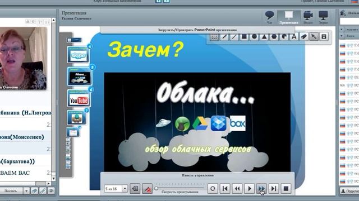Viewport: 359px width, 201px height.
Task: Select the eraser tool
Action: [304, 37]
